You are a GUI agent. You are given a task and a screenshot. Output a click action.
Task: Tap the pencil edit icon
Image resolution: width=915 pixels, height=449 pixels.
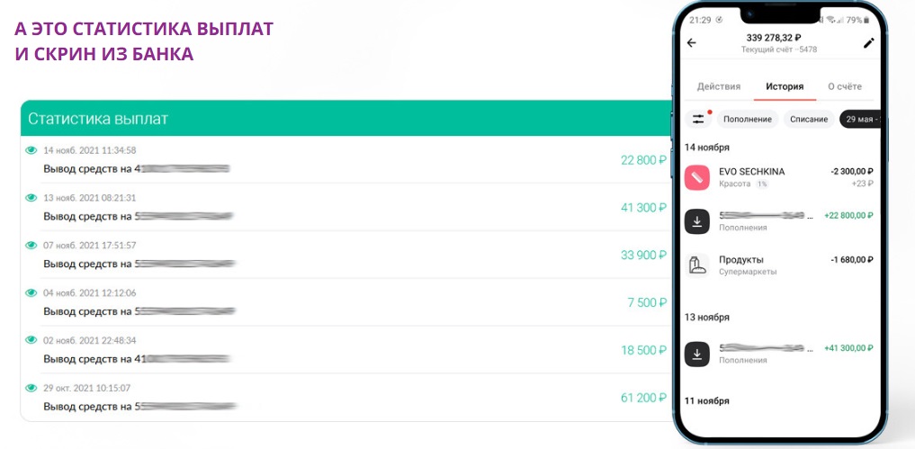(869, 42)
